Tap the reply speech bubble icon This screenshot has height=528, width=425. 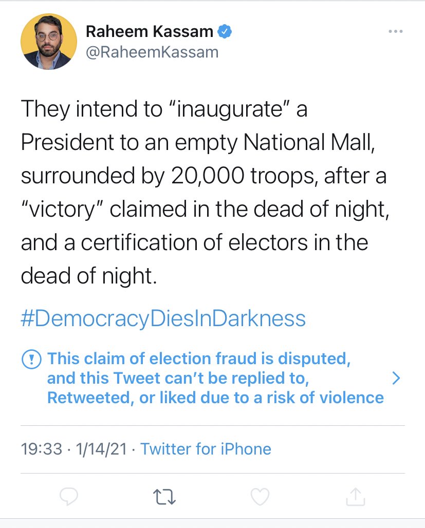pos(69,496)
